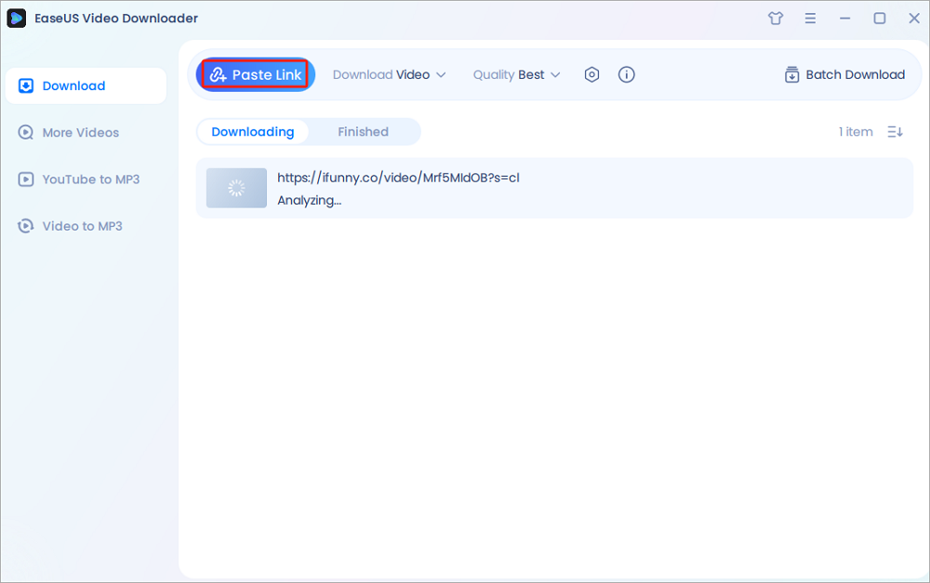
Task: Switch to the Finished tab
Action: (363, 132)
